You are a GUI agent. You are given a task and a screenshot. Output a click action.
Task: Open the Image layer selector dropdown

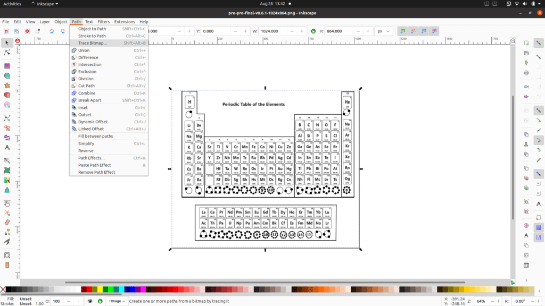click(x=117, y=301)
